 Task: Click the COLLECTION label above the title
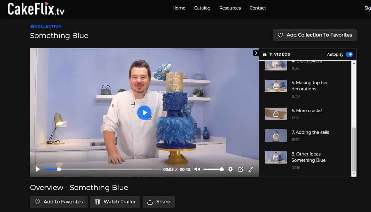coord(46,26)
